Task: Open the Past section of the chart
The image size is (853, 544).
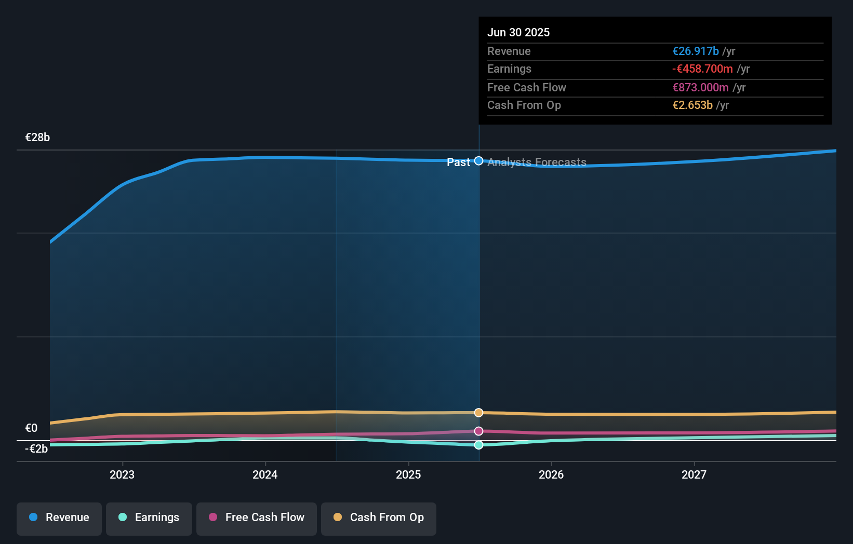Action: coord(459,162)
